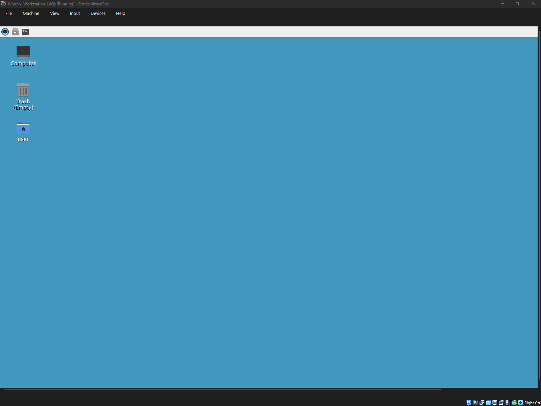Open the Machine menu
This screenshot has height=406, width=541.
point(31,14)
